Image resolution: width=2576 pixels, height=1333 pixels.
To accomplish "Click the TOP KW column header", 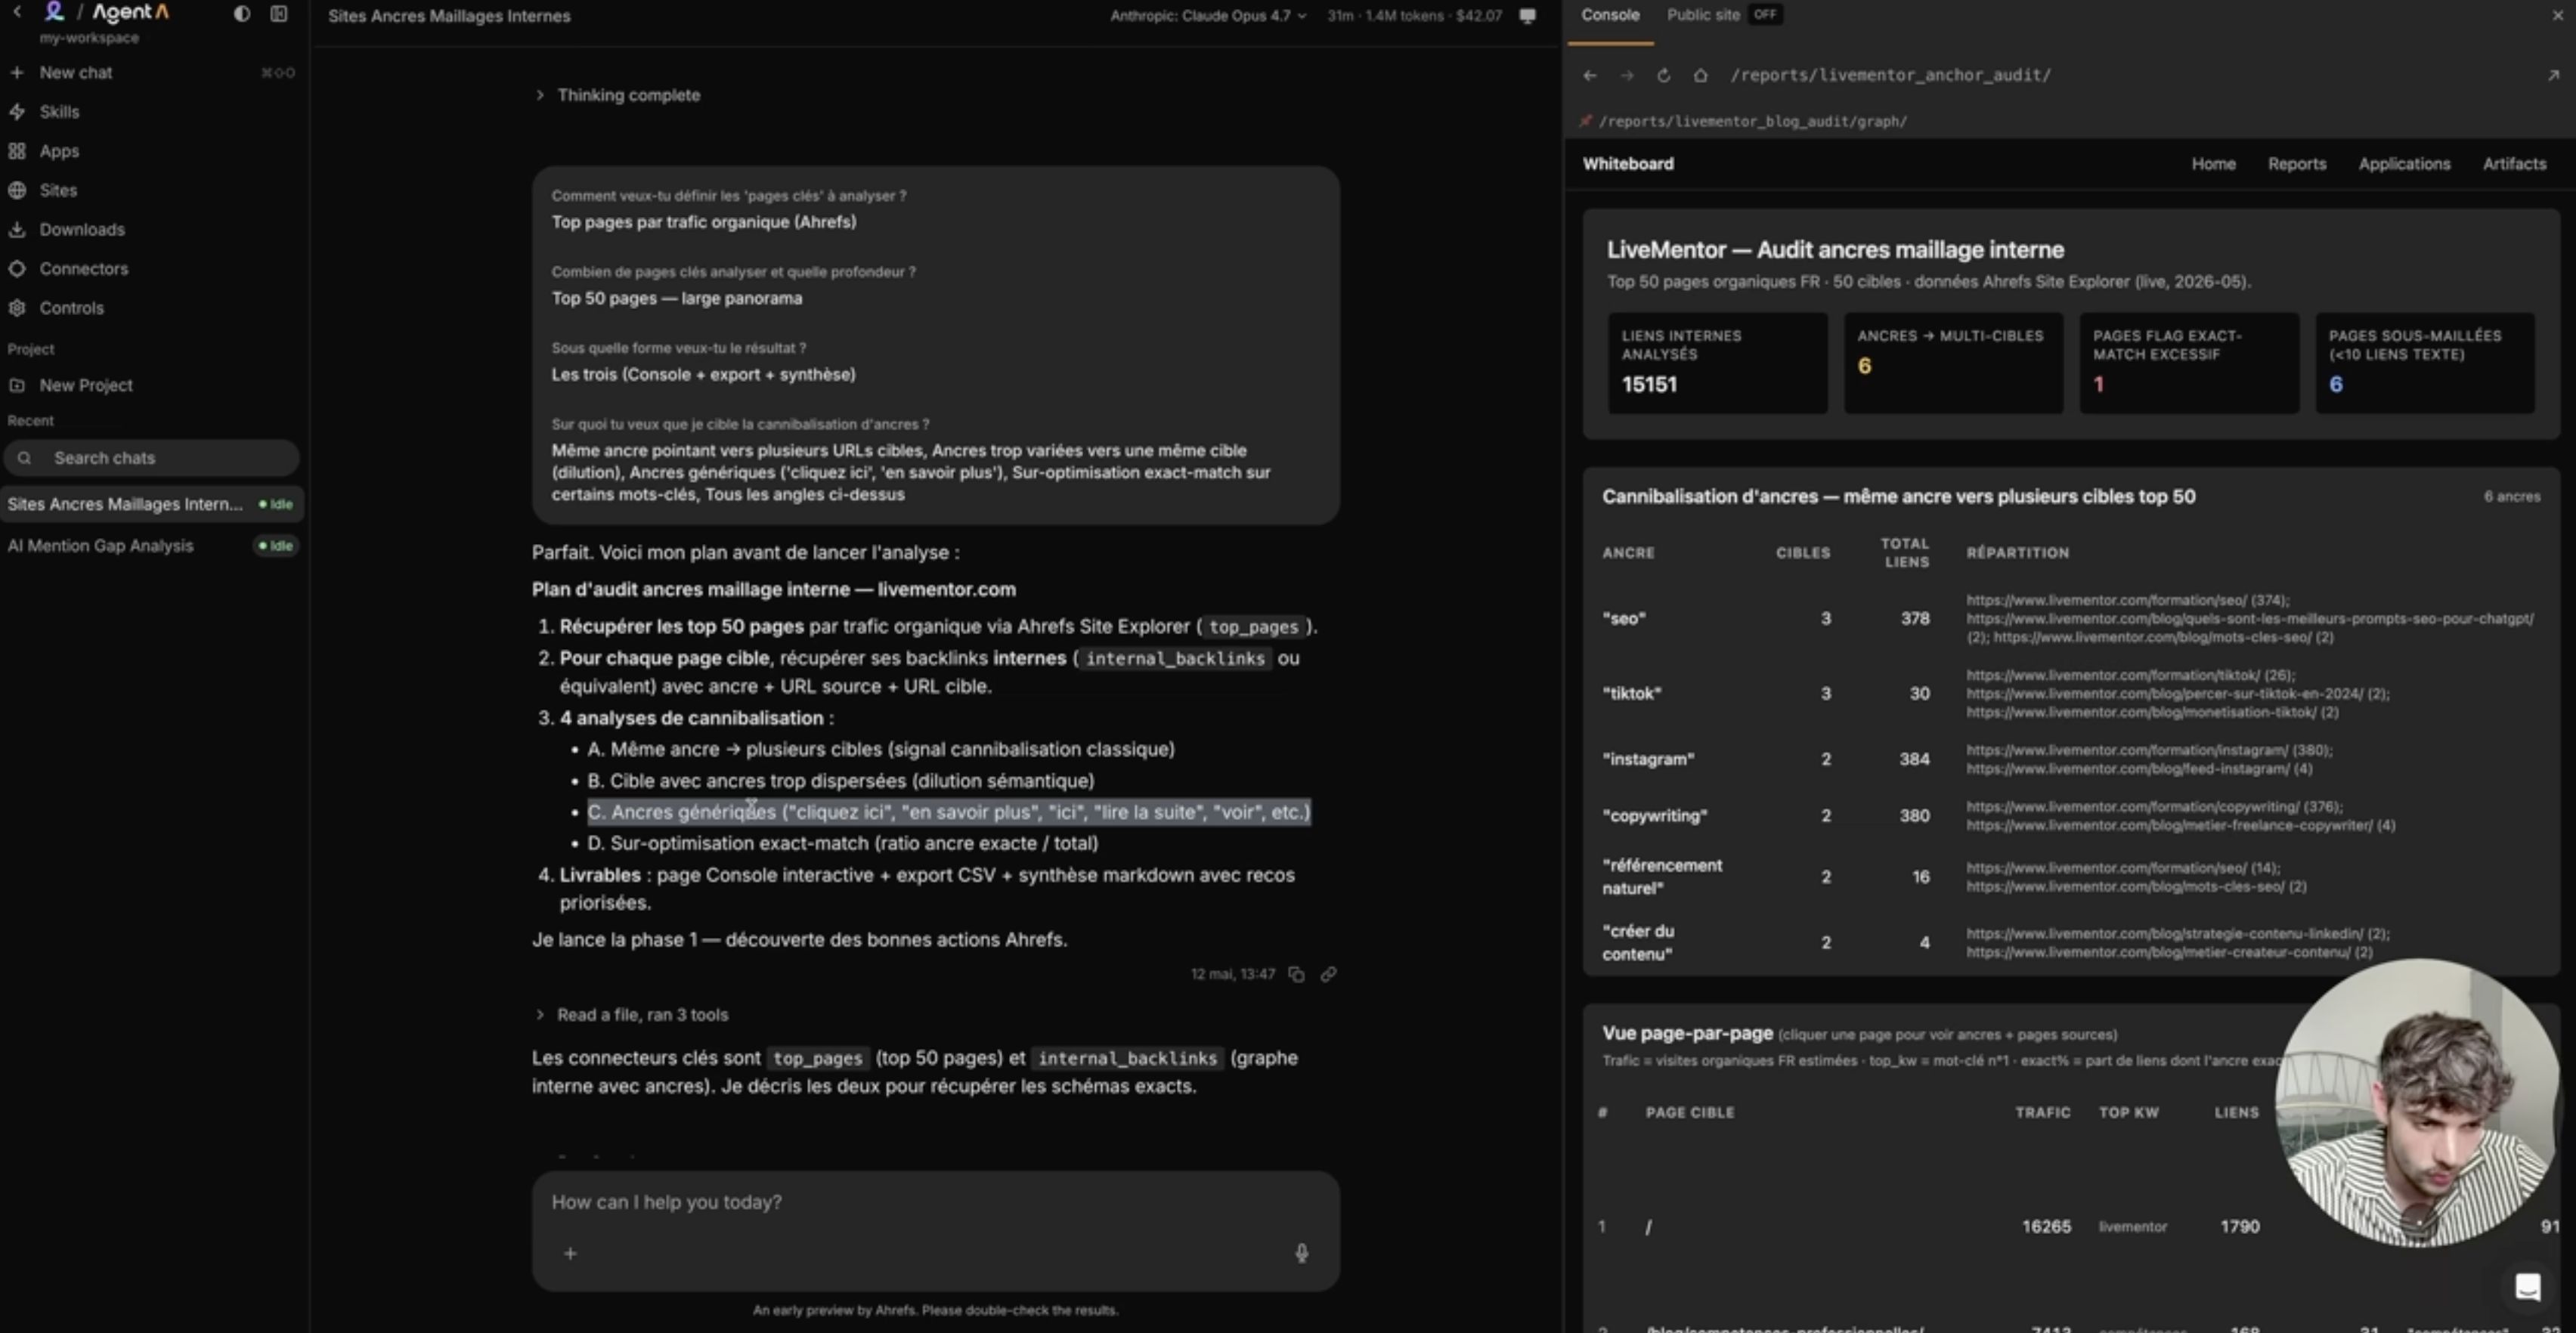I will 2128,1112.
